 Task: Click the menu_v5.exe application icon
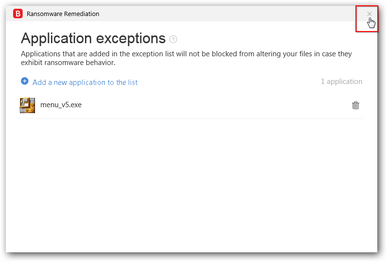(x=27, y=105)
